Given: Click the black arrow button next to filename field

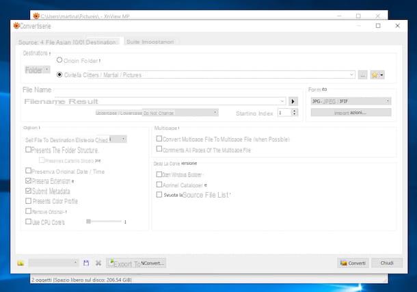Looking at the screenshot, I should point(293,101).
